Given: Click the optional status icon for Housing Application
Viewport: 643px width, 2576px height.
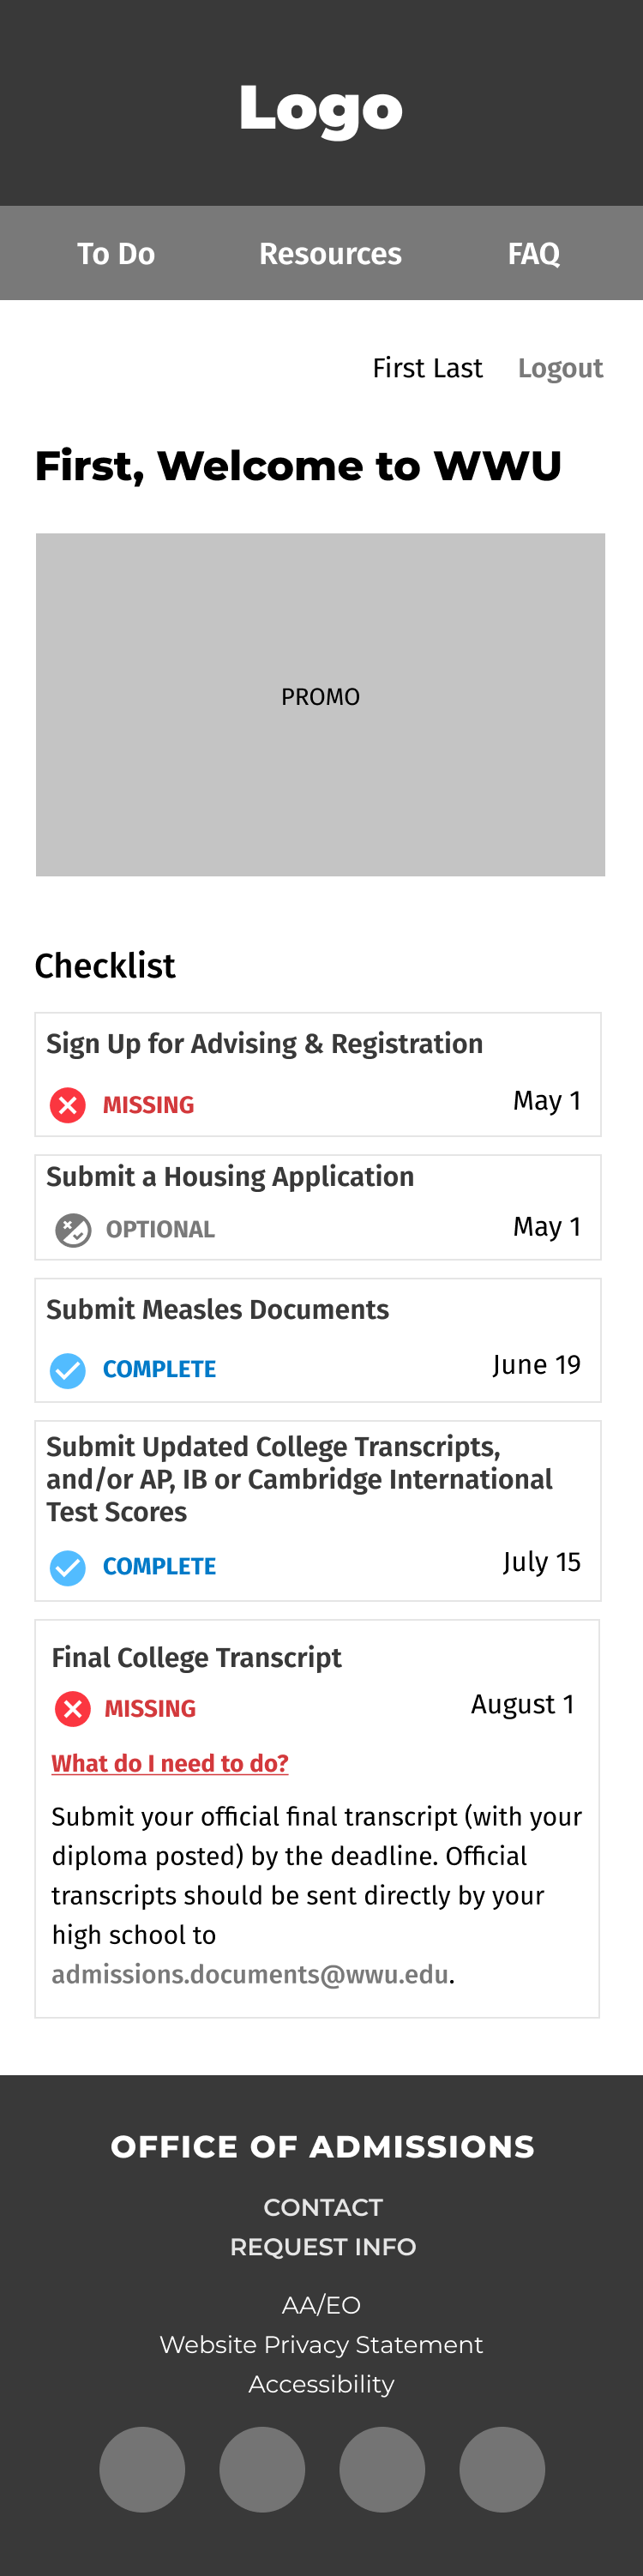Looking at the screenshot, I should (x=73, y=1229).
